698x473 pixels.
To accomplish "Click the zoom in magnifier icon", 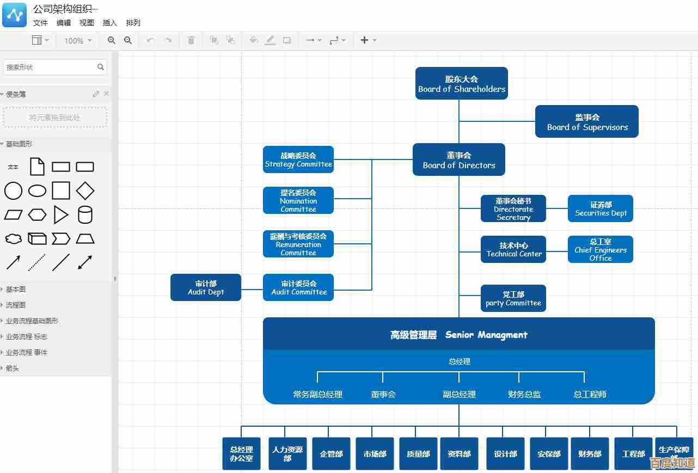I will [x=112, y=40].
